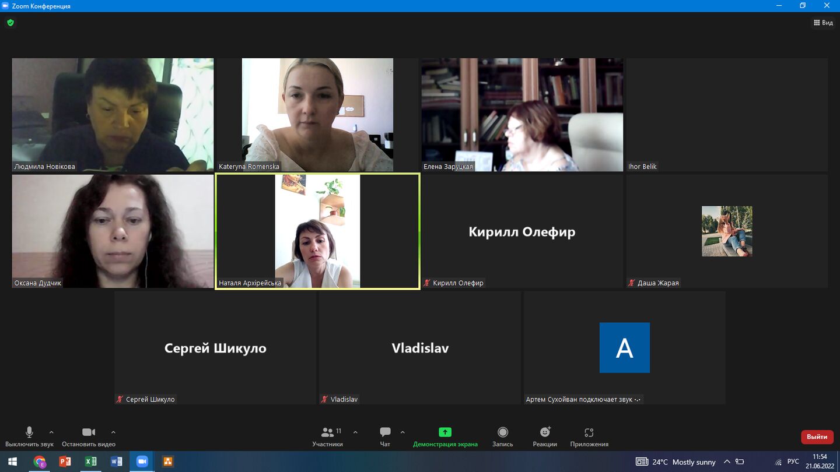
Task: Stop the camera with Остановить видео
Action: 89,436
